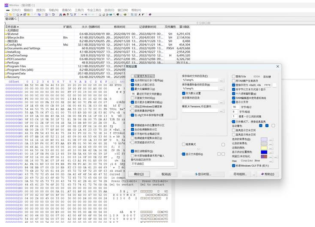Toggle 最大化编辑窗口 checkbox
Viewport: 315px width, 227px height.
pyautogui.click(x=132, y=89)
